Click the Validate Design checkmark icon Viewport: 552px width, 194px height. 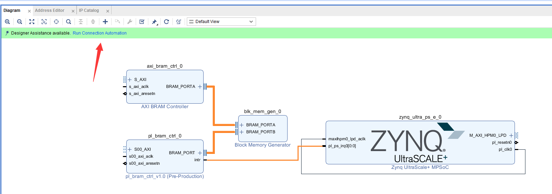pos(142,22)
